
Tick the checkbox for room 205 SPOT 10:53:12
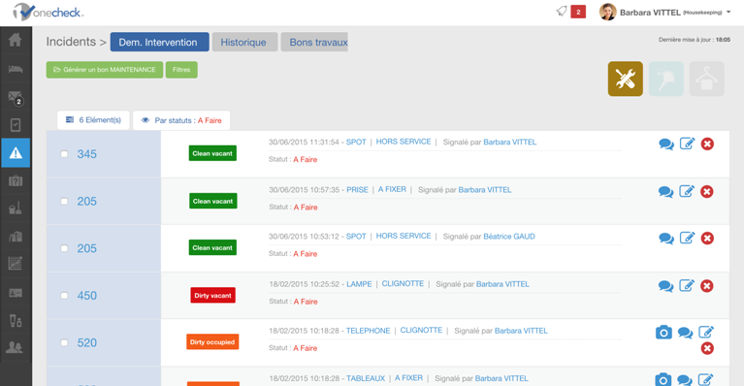(x=64, y=248)
